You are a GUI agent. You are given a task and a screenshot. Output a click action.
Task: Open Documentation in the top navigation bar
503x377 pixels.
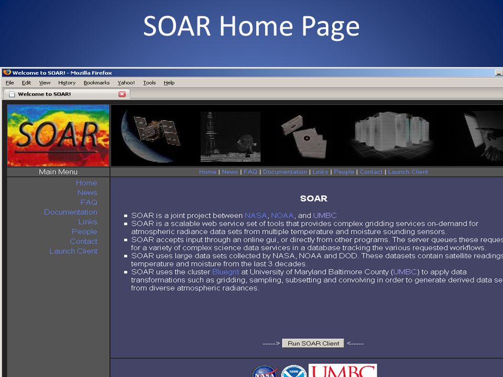pyautogui.click(x=285, y=172)
